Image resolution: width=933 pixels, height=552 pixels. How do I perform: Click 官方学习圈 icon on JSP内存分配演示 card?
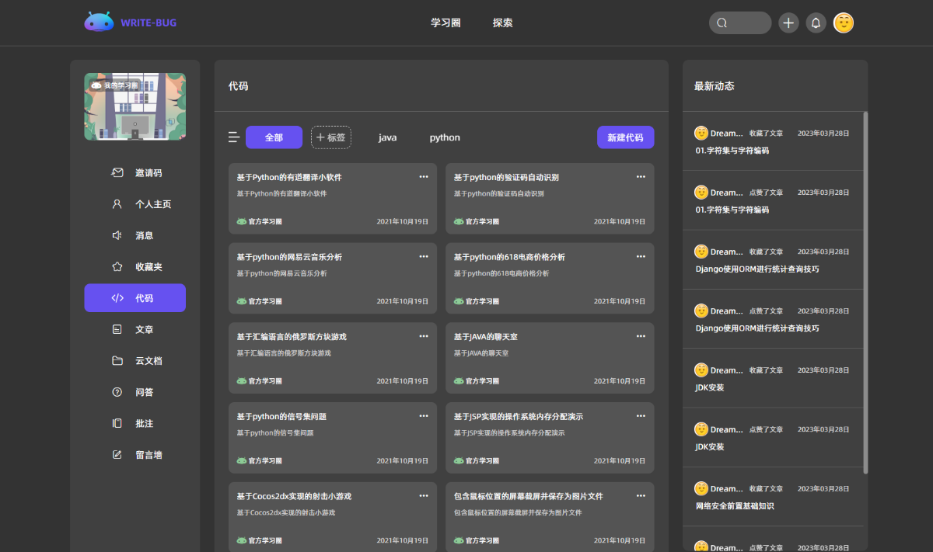(x=459, y=460)
